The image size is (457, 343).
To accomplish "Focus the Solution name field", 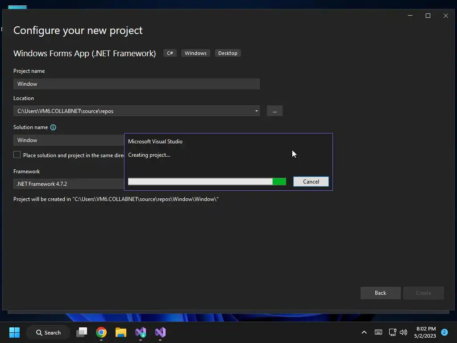I will [69, 140].
